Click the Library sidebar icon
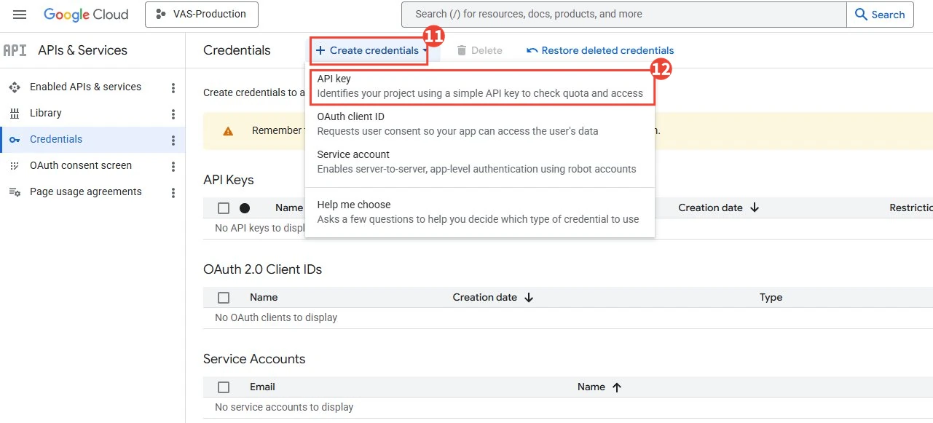 click(x=15, y=114)
